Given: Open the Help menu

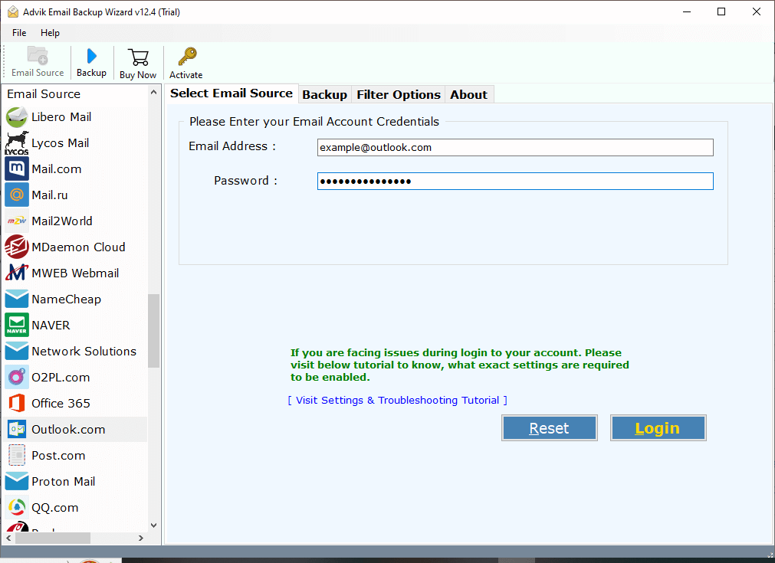Looking at the screenshot, I should [x=50, y=33].
